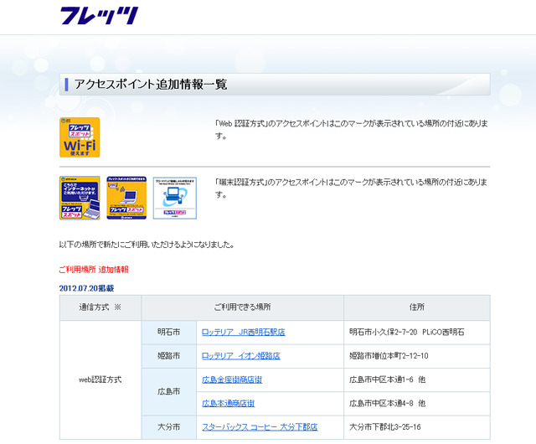Click the 明石市 city cell
536x444 pixels.
click(x=169, y=332)
